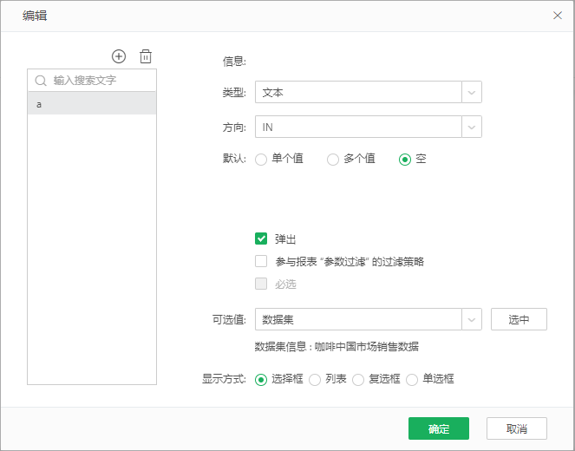Expand the 方向 dropdown showing IN
Image resolution: width=575 pixels, height=451 pixels.
pyautogui.click(x=368, y=127)
